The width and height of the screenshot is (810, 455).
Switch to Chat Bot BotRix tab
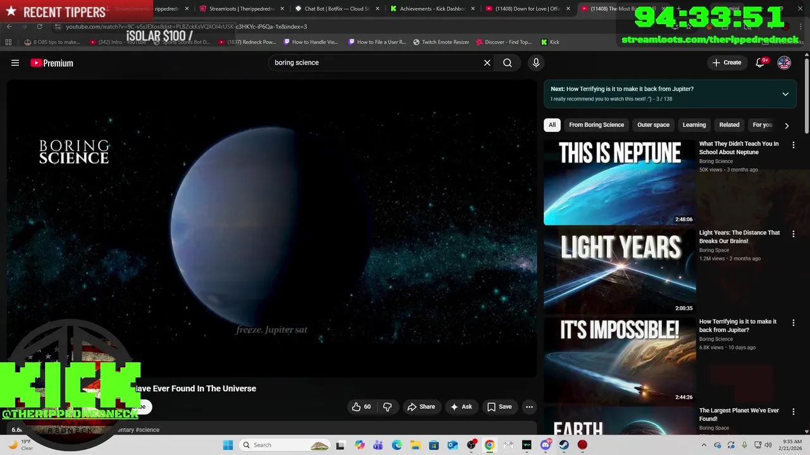337,9
